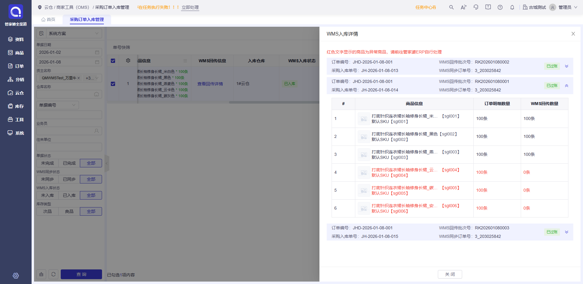Open the 云仓 sidebar menu
This screenshot has height=284, width=583.
16,93
